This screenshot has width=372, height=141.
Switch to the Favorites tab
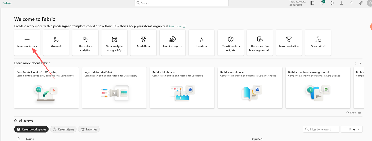[89, 129]
